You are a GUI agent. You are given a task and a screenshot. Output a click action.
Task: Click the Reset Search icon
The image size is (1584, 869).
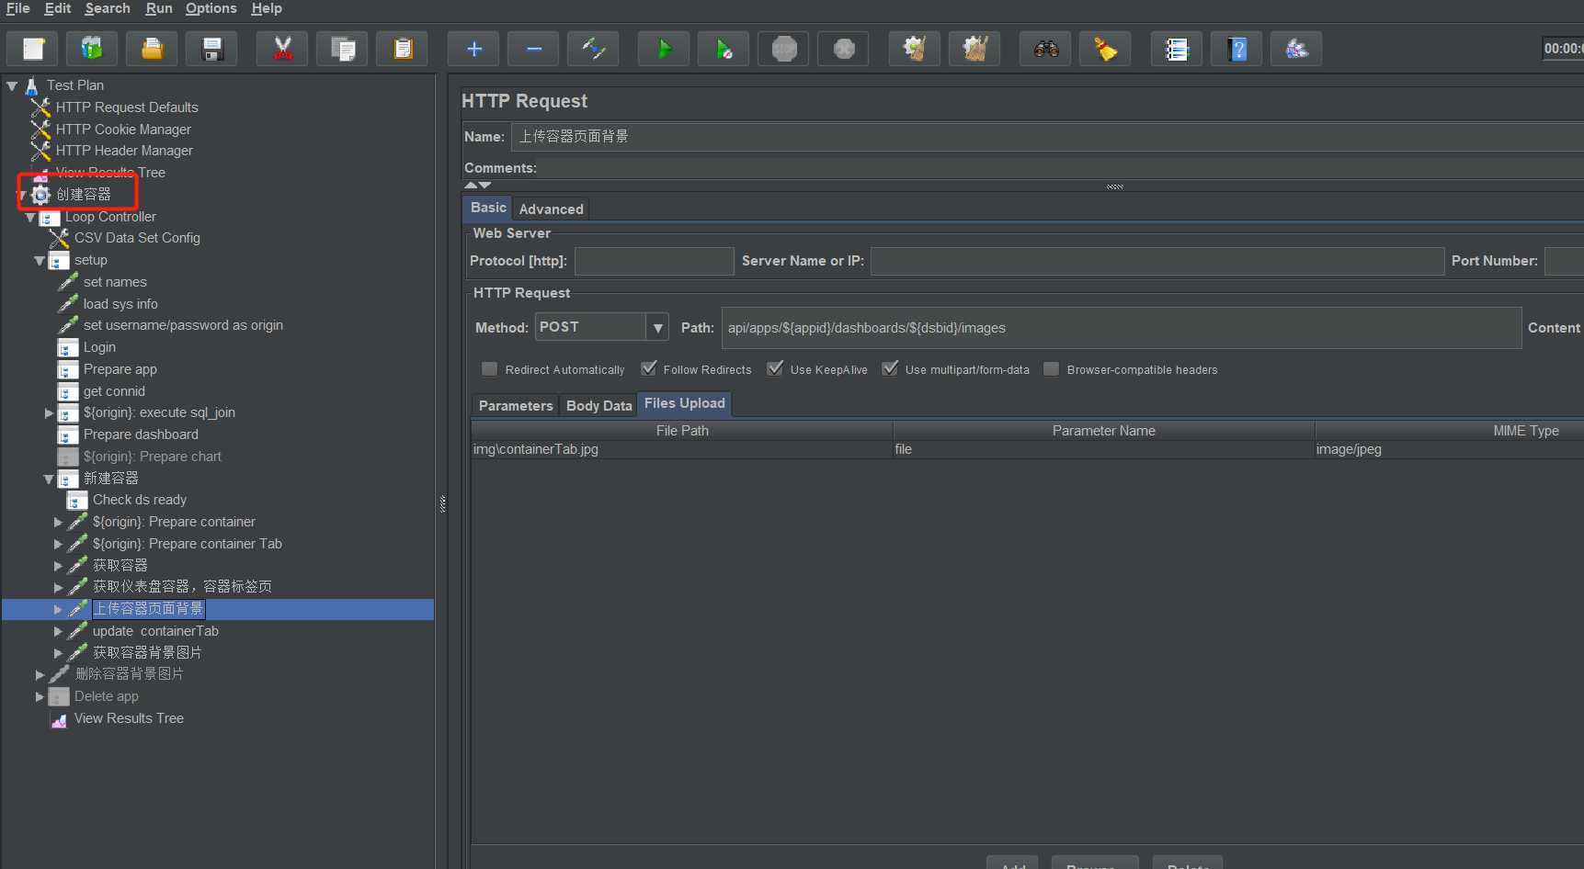click(x=1106, y=49)
